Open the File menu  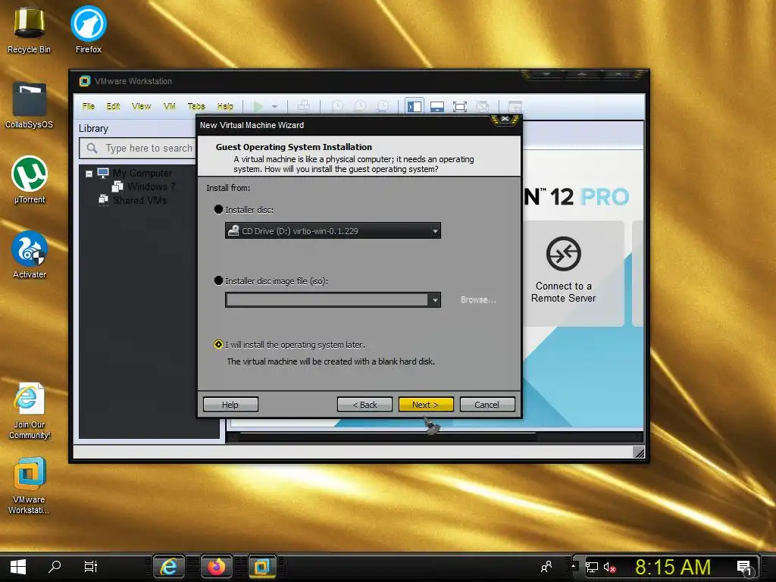click(89, 106)
